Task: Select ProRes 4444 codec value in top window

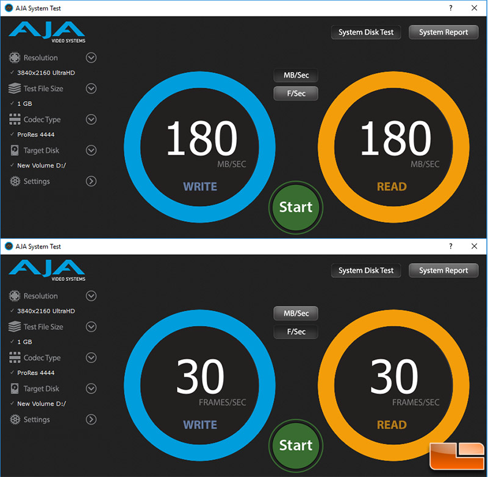Action: pos(36,135)
